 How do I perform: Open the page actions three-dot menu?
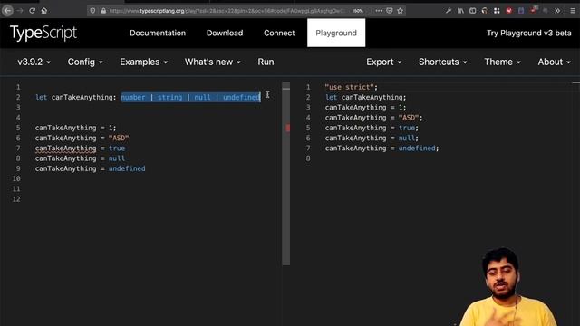pos(379,11)
